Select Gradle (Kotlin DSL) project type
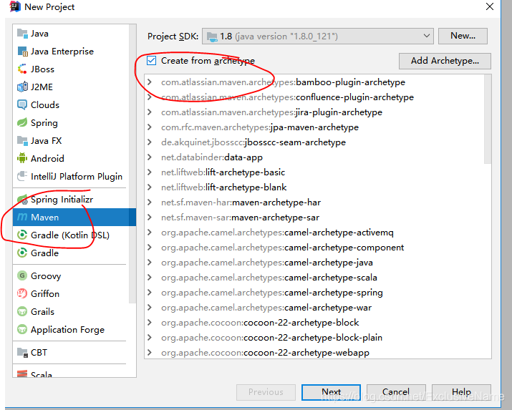Screen dimensions: 512x410 (x=71, y=235)
